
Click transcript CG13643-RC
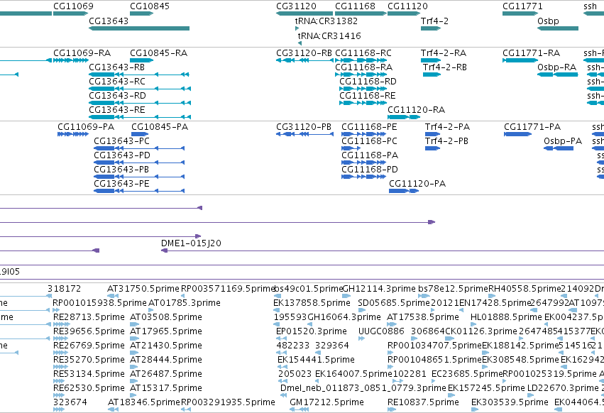tap(117, 82)
